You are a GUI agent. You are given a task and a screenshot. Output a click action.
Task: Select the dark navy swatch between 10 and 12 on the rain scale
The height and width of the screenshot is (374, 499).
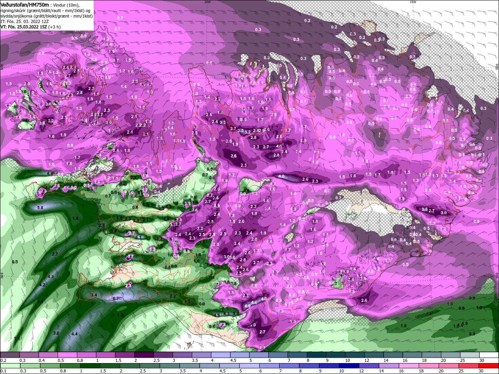pyautogui.click(x=348, y=366)
